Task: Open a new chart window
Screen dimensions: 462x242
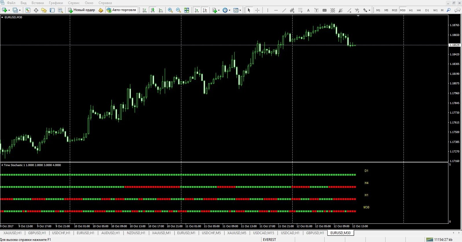Action: 5,10
